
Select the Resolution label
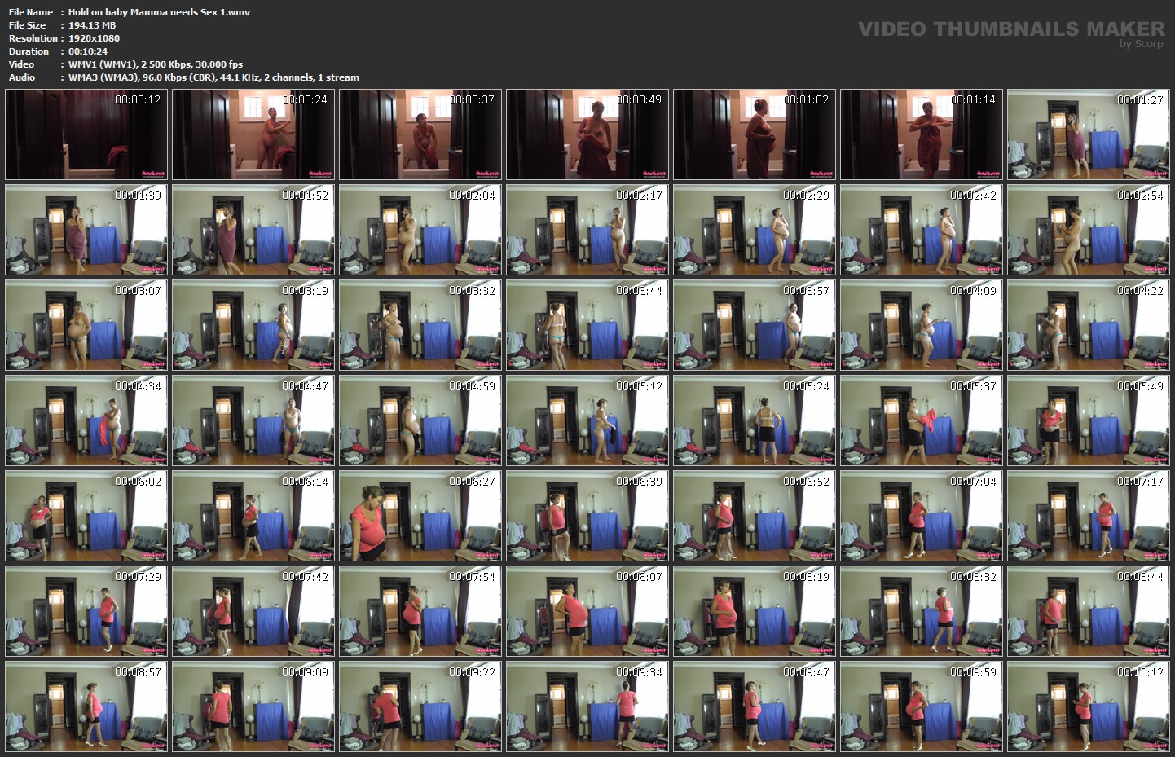pos(33,38)
